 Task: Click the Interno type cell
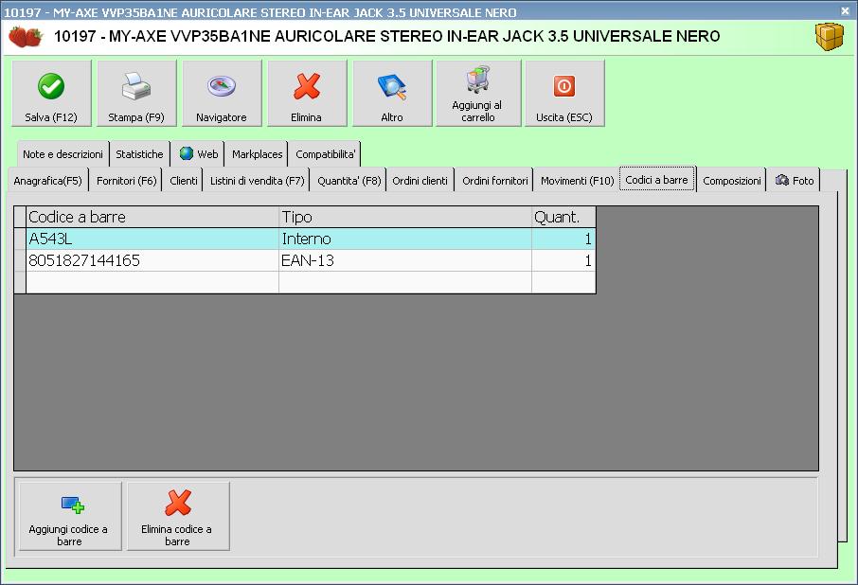pyautogui.click(x=405, y=239)
